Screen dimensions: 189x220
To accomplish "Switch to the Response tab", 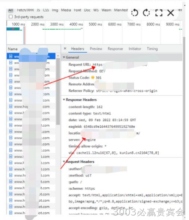I will point(115,49).
